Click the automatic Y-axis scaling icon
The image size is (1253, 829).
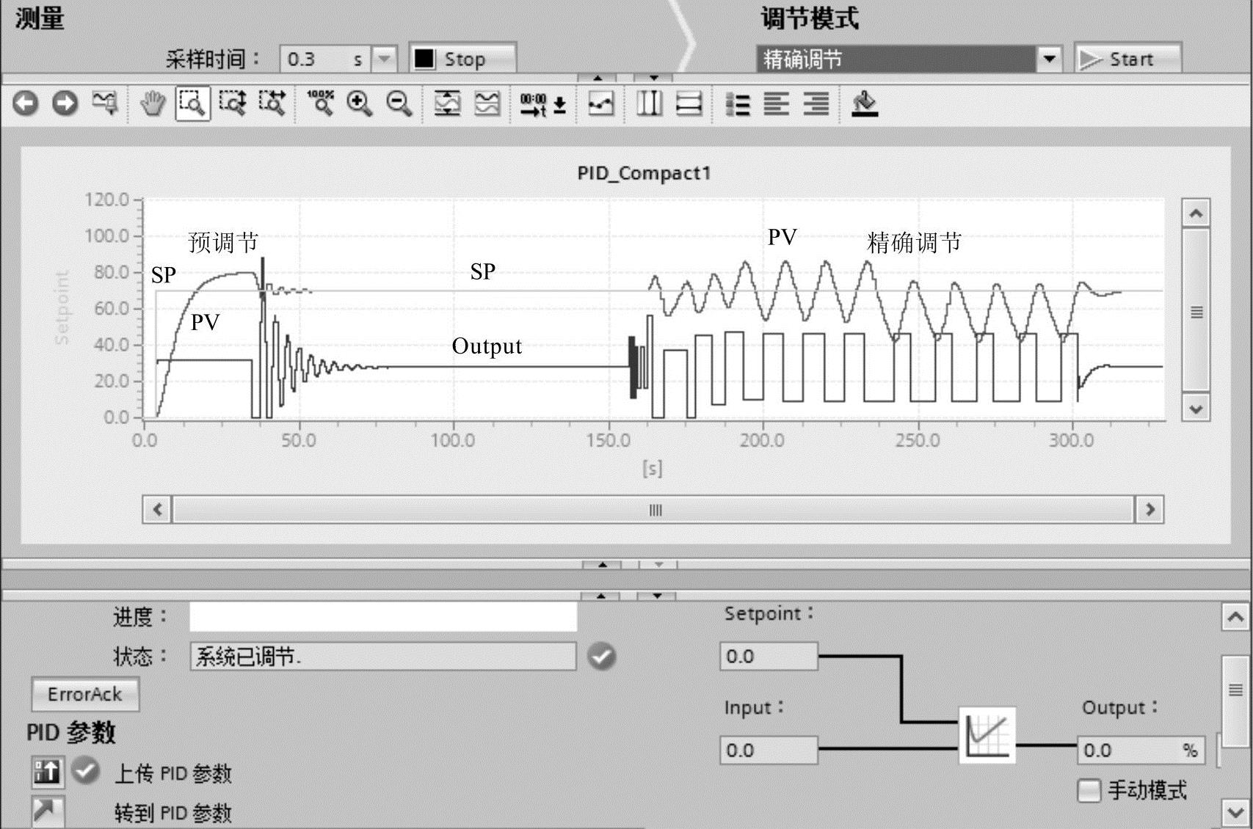pos(447,103)
